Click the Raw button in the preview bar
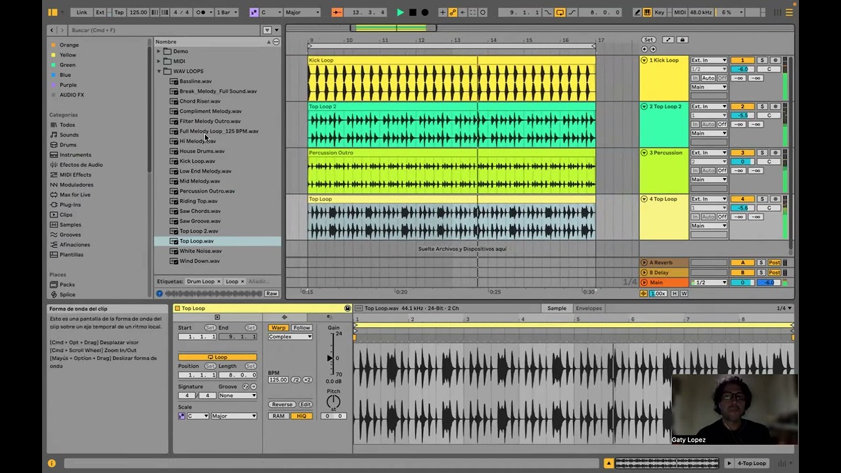This screenshot has height=473, width=841. (x=271, y=294)
